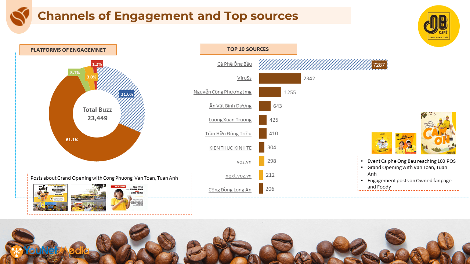Open the next.voz.vn source link
Image resolution: width=470 pixels, height=264 pixels.
point(238,176)
